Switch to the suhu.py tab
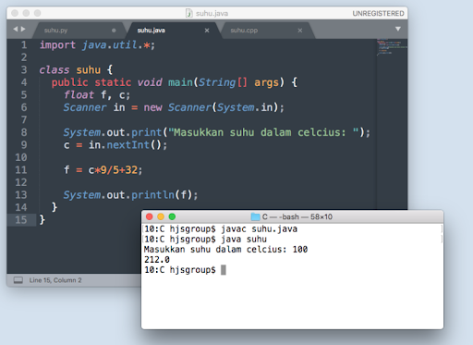This screenshot has height=345, width=473. (x=55, y=31)
